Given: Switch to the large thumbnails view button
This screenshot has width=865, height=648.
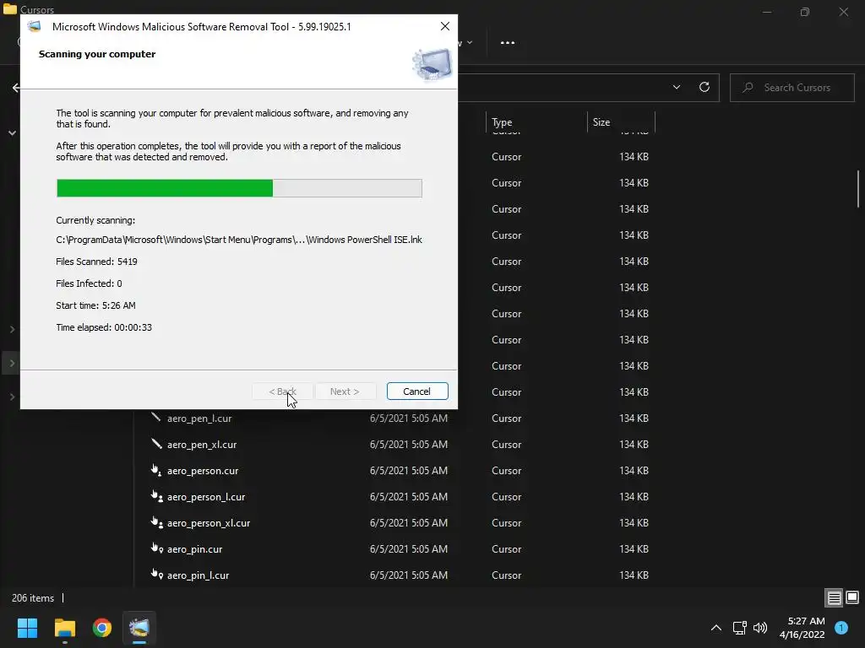Looking at the screenshot, I should pyautogui.click(x=852, y=597).
